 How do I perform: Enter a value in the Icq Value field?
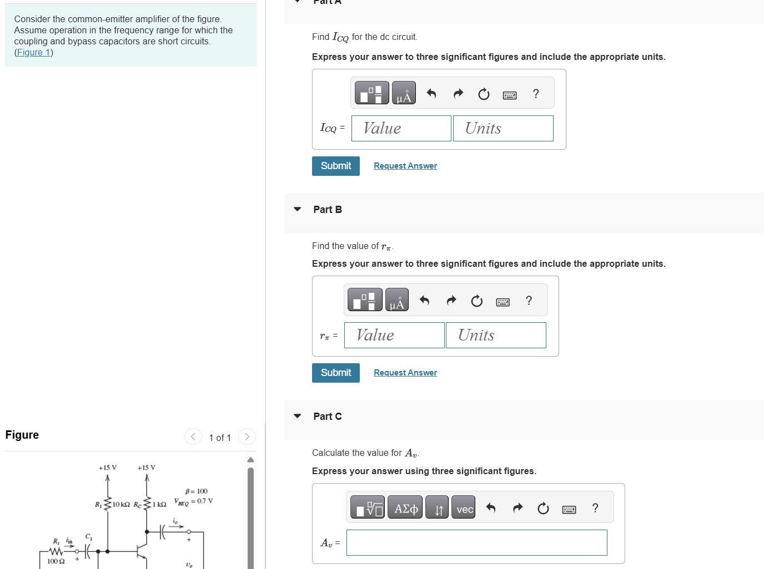tap(401, 128)
